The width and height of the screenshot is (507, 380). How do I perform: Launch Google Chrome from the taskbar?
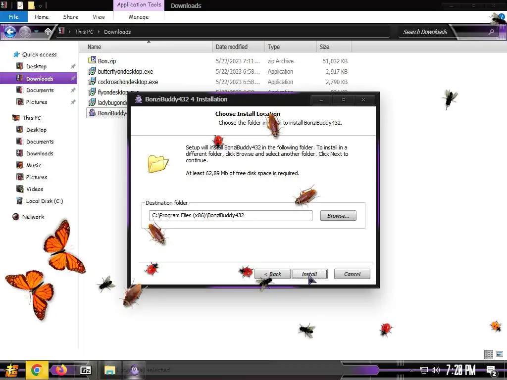[x=37, y=370]
